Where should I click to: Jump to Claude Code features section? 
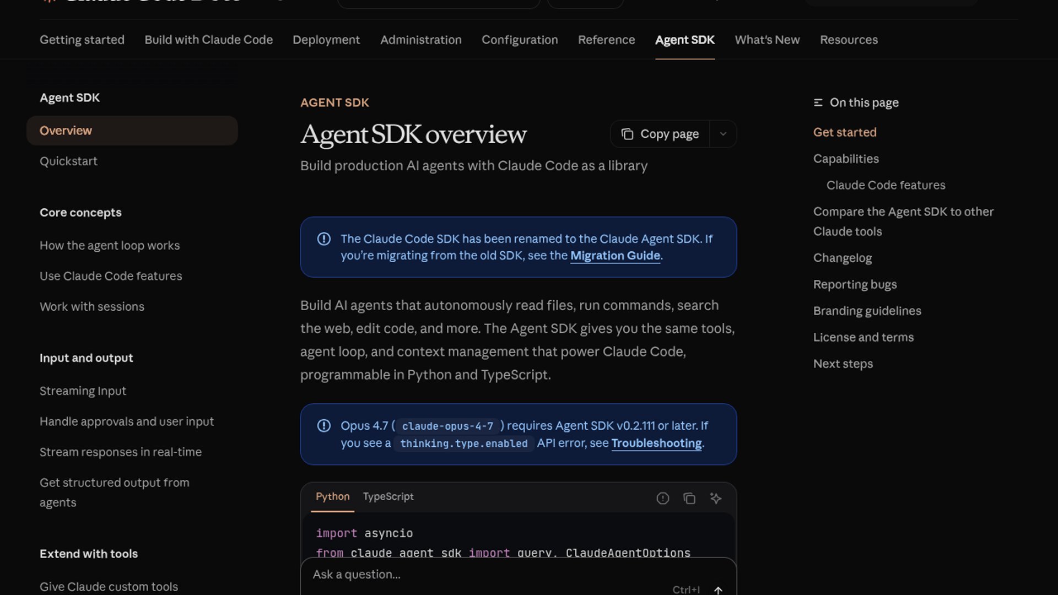click(x=886, y=185)
